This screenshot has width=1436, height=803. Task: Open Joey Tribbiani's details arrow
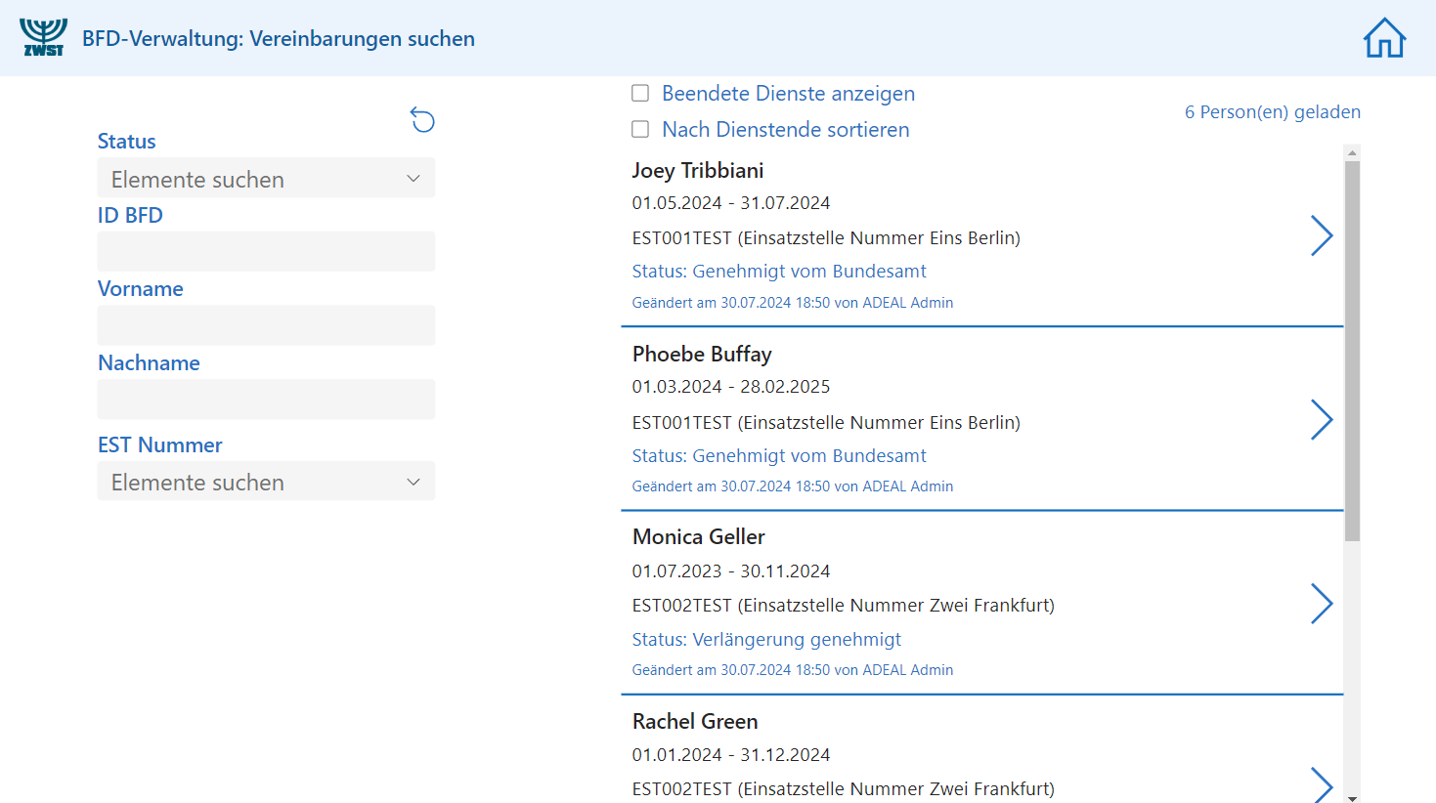tap(1322, 235)
